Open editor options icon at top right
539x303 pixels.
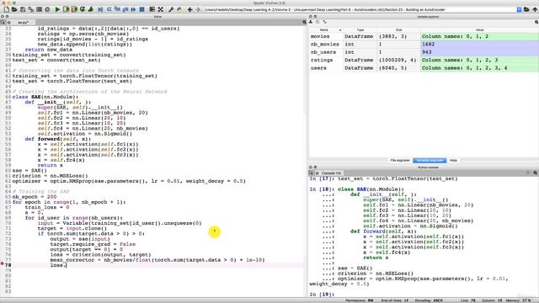[304, 22]
